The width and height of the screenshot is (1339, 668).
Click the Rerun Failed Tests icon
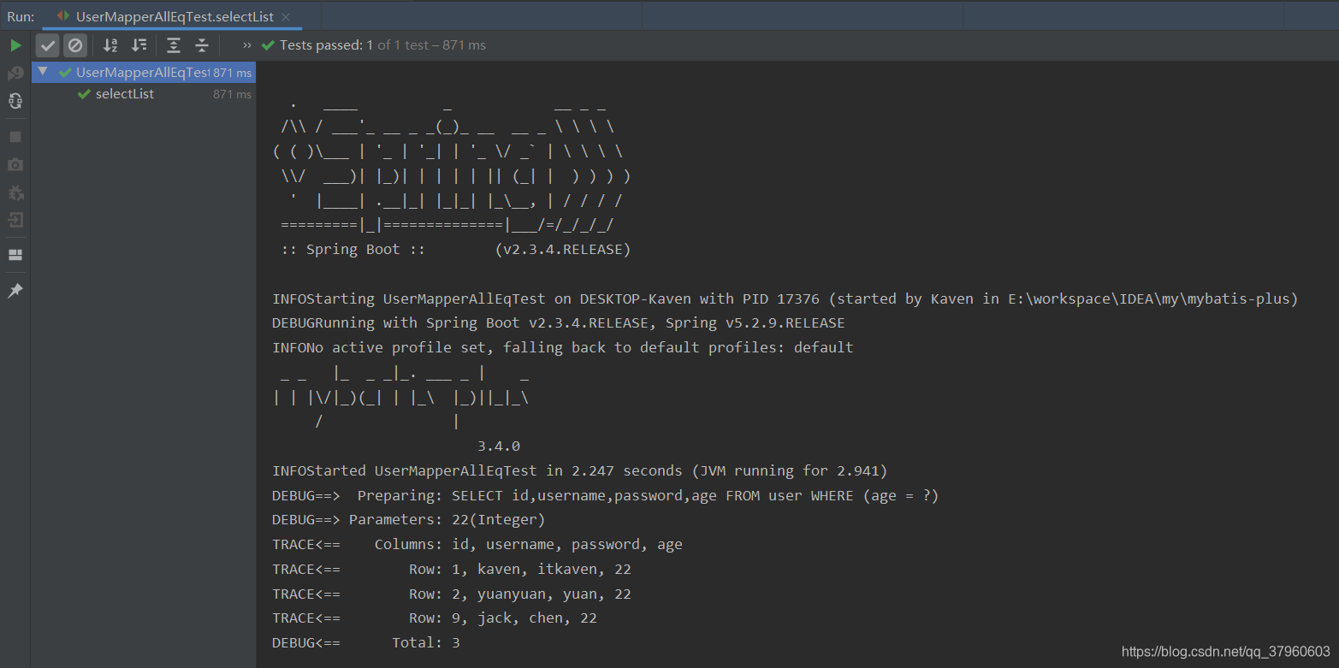click(x=15, y=74)
